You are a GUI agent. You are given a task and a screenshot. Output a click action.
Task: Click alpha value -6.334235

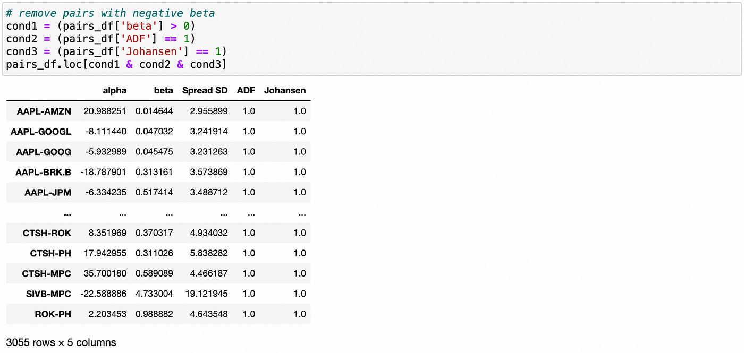[x=106, y=192]
